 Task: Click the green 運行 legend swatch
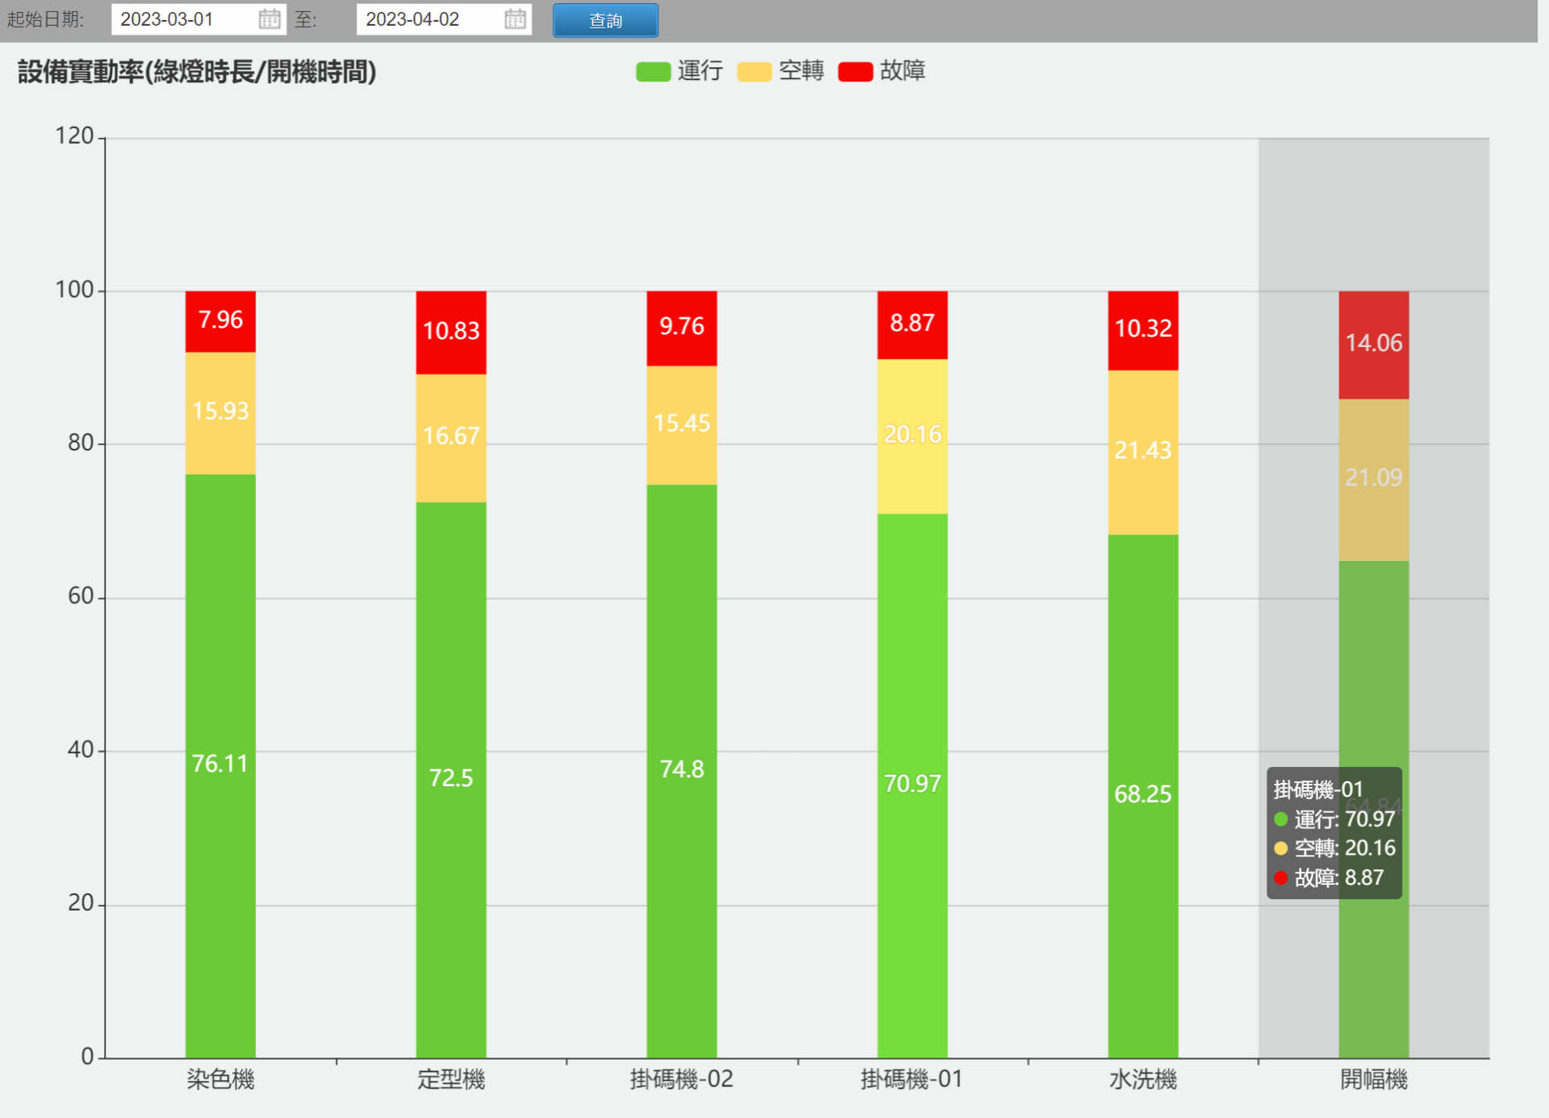point(653,72)
